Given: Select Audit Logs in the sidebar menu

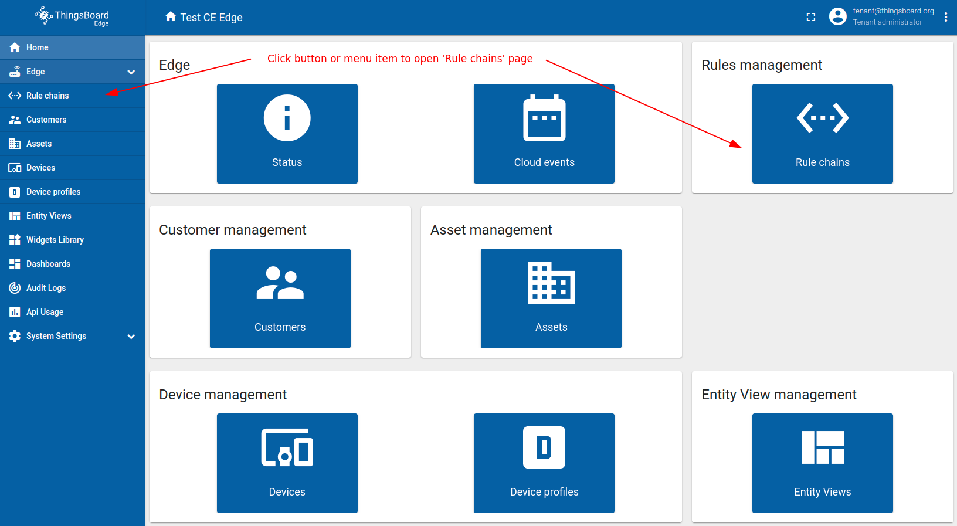Looking at the screenshot, I should point(72,288).
